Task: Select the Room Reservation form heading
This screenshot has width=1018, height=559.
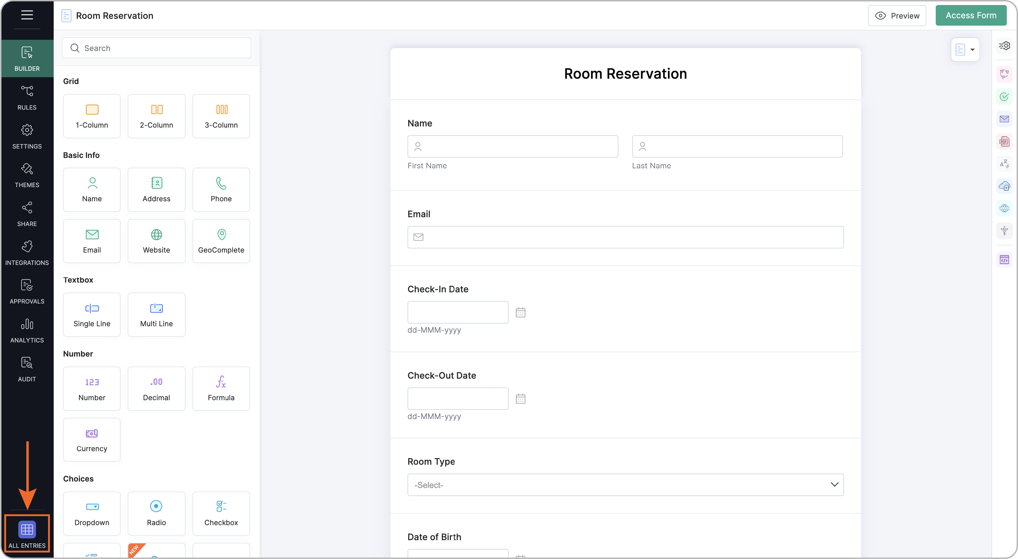Action: pyautogui.click(x=625, y=74)
